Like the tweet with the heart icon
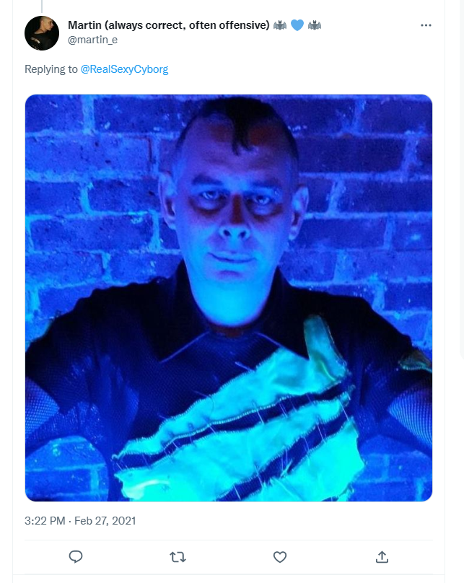 click(280, 557)
